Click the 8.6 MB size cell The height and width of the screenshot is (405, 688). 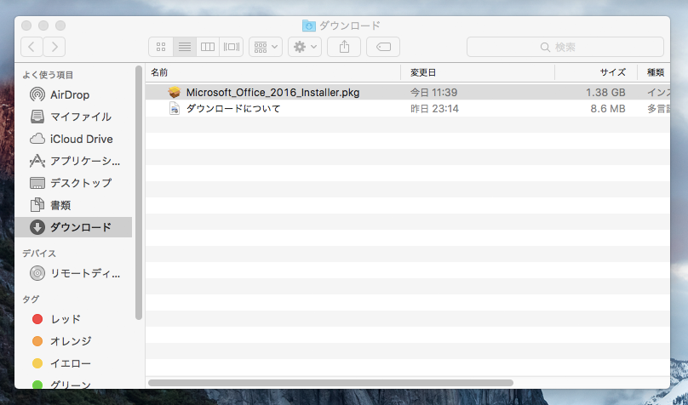pos(608,108)
